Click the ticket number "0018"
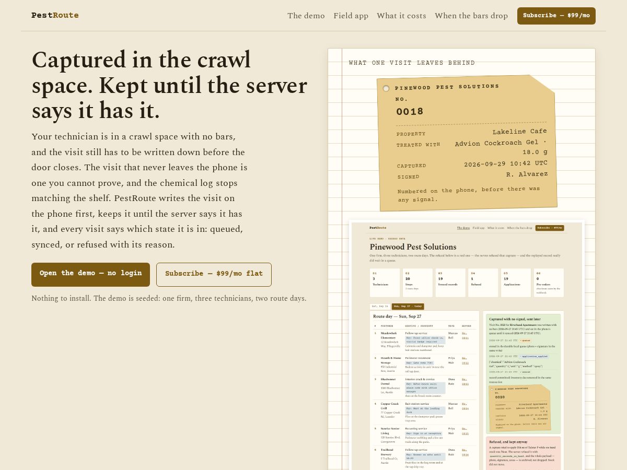Screen dimensions: 627x470 [x=410, y=112]
